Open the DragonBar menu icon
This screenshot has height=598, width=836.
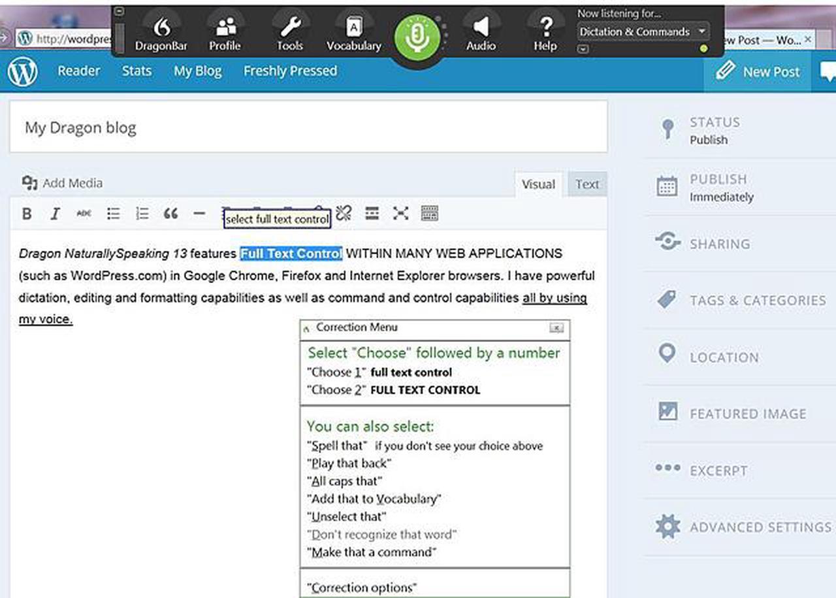click(x=161, y=33)
